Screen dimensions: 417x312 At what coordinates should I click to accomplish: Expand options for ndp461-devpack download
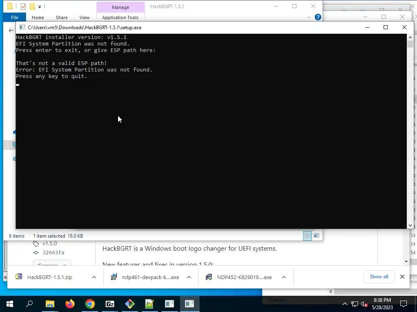point(189,277)
